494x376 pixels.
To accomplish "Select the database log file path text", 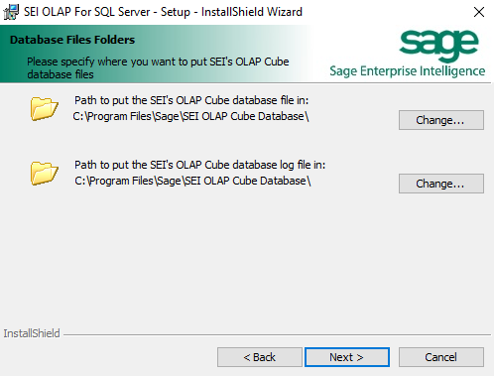I will pos(192,181).
